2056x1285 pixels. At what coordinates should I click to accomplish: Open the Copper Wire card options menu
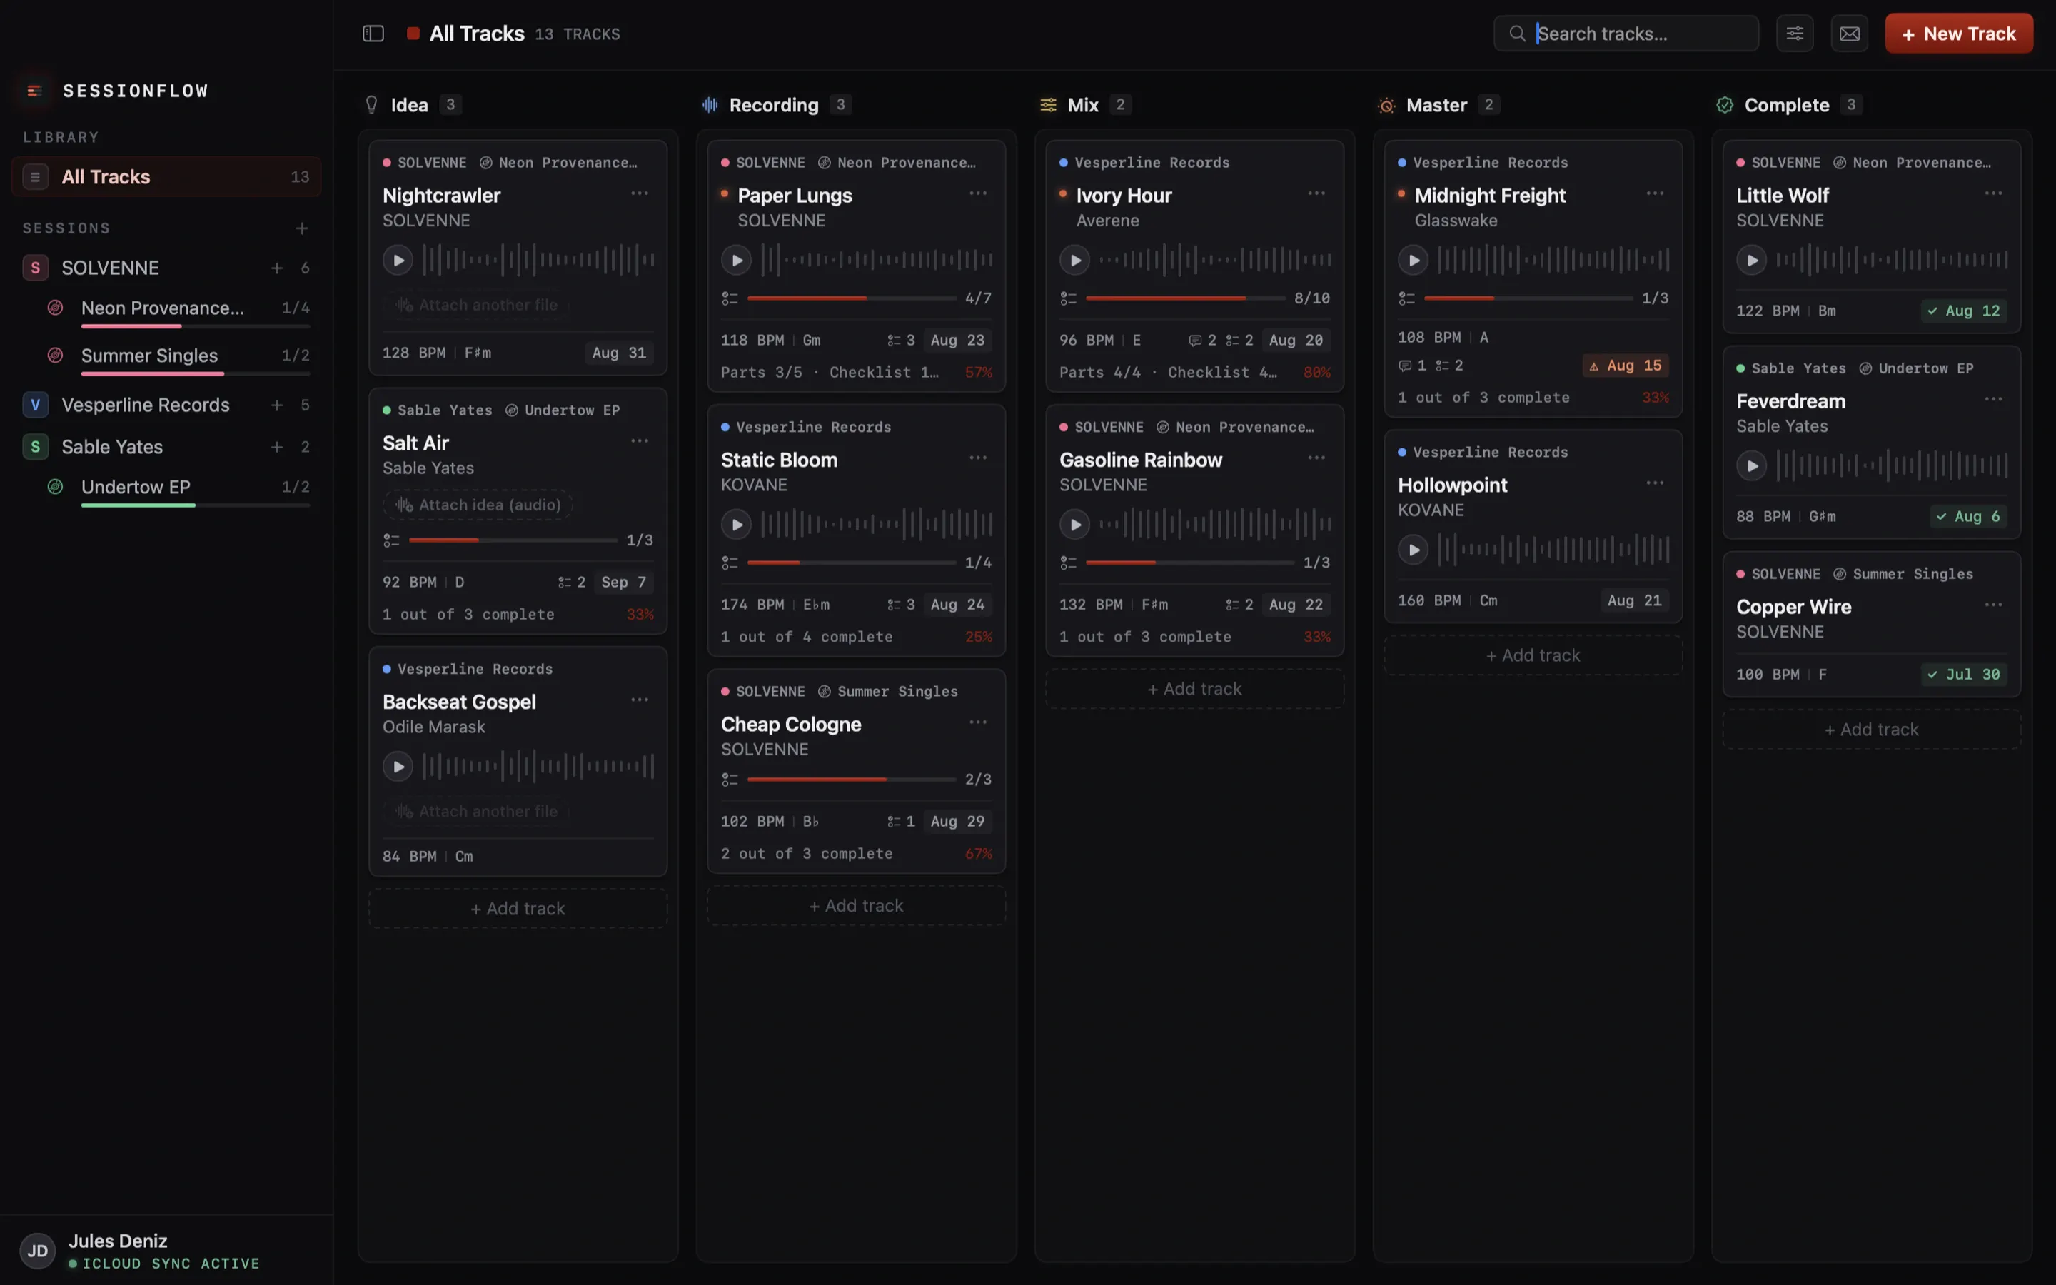coord(1993,604)
